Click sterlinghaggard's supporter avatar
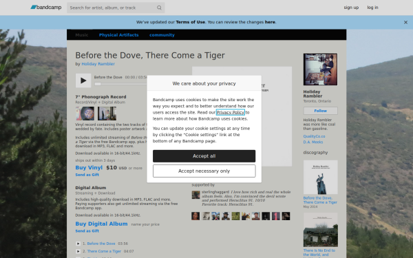The image size is (413, 258). [195, 195]
